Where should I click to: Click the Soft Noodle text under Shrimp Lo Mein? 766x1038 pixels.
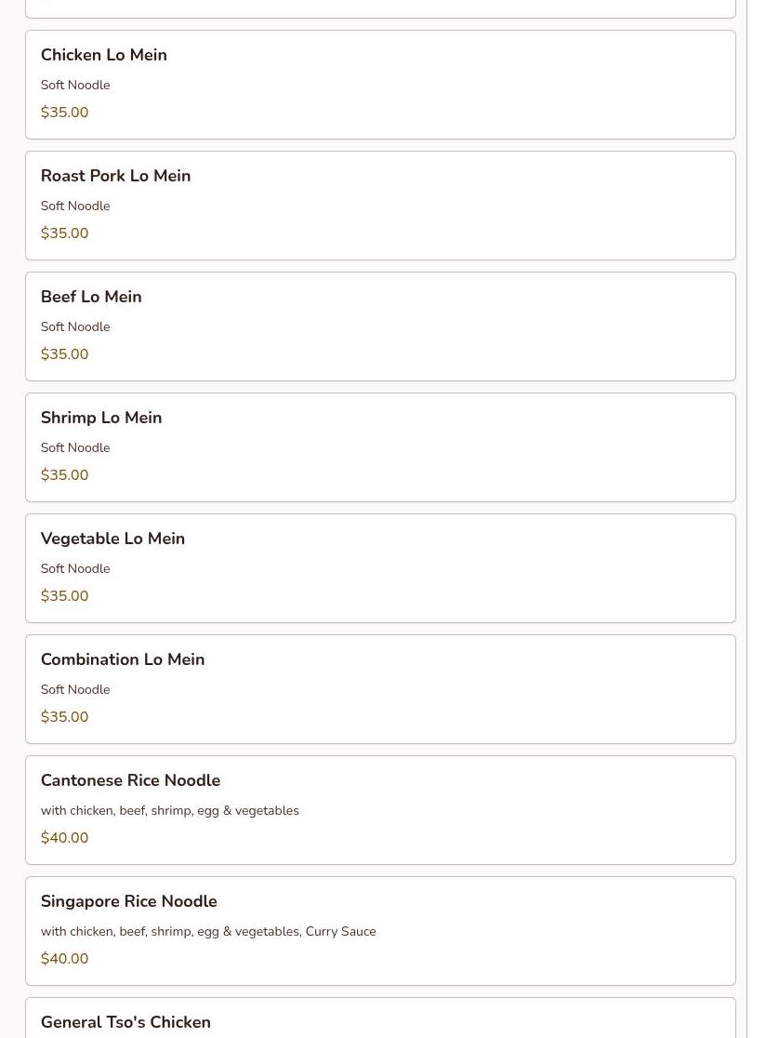tap(75, 448)
